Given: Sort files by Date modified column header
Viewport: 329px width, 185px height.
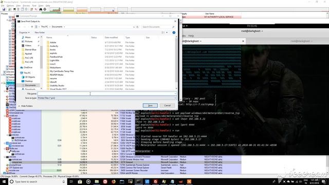Looking at the screenshot, I should pyautogui.click(x=111, y=38).
